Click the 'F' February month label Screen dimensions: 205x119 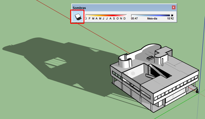90,19
